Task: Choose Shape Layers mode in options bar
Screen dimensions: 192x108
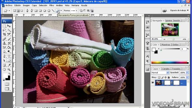Action: point(15,11)
